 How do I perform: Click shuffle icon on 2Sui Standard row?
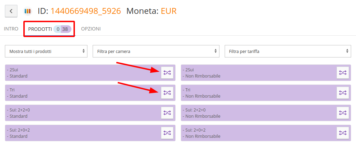167,73
